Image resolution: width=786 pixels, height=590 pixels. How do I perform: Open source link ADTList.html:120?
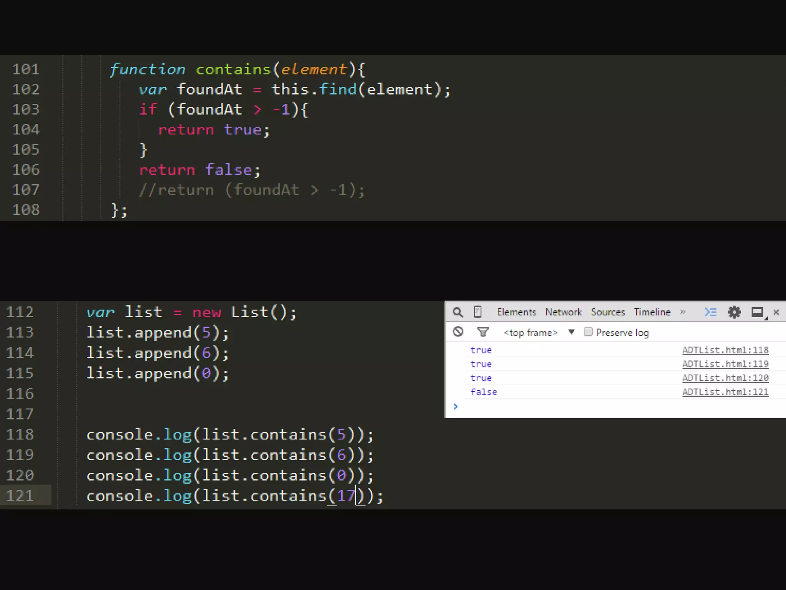point(725,378)
